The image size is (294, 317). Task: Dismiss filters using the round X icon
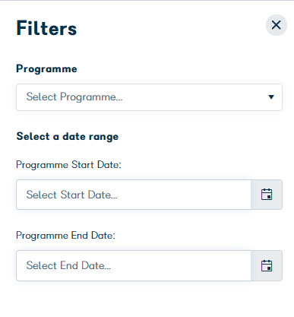(x=277, y=25)
